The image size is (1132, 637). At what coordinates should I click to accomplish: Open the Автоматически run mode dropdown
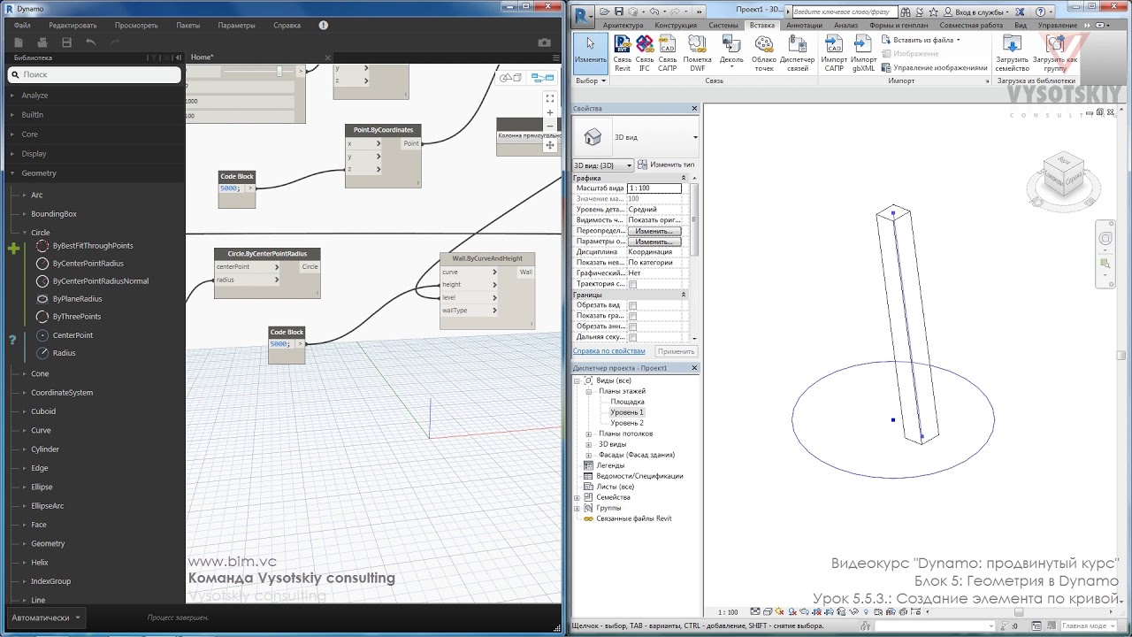pos(46,618)
